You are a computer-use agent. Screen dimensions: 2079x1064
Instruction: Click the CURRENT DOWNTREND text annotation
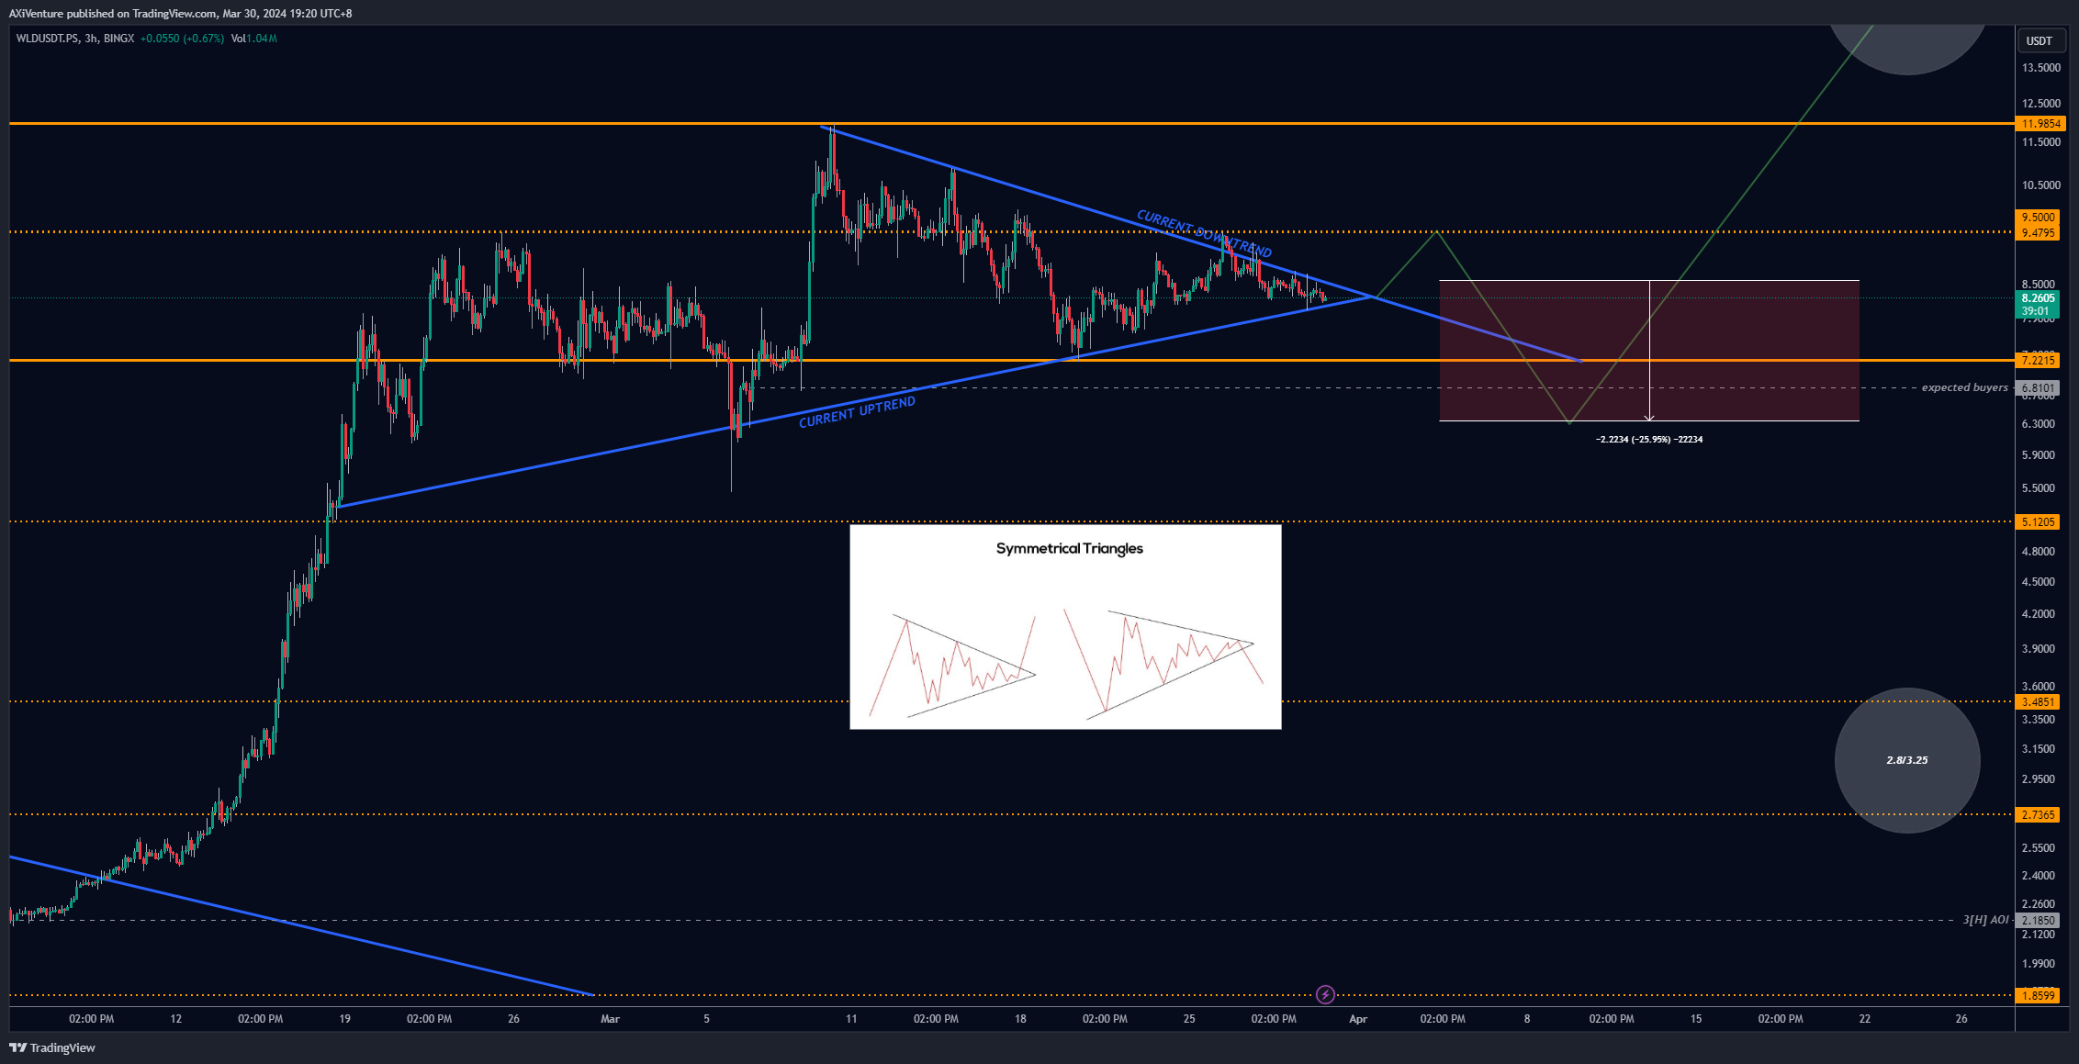click(1204, 233)
